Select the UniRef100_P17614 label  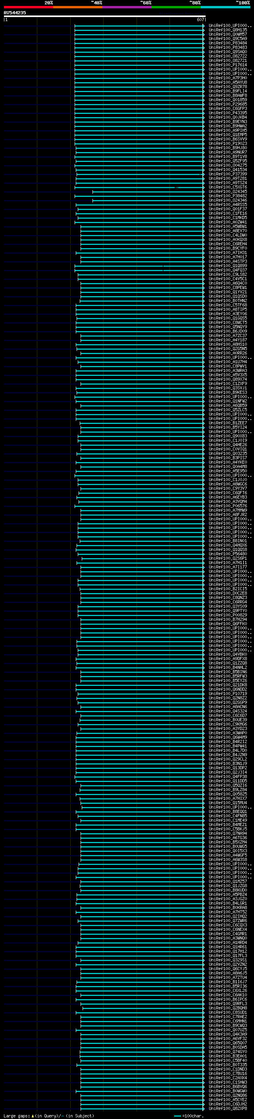228,65
